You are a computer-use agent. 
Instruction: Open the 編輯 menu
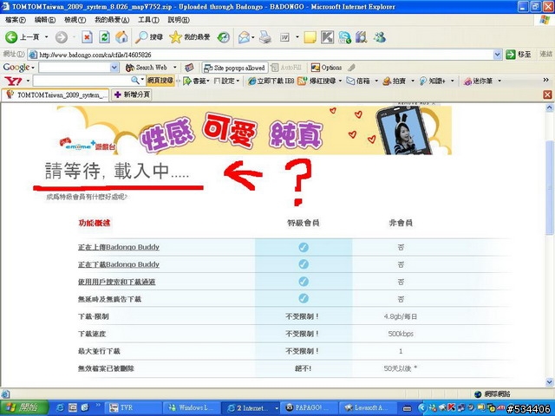(x=45, y=20)
